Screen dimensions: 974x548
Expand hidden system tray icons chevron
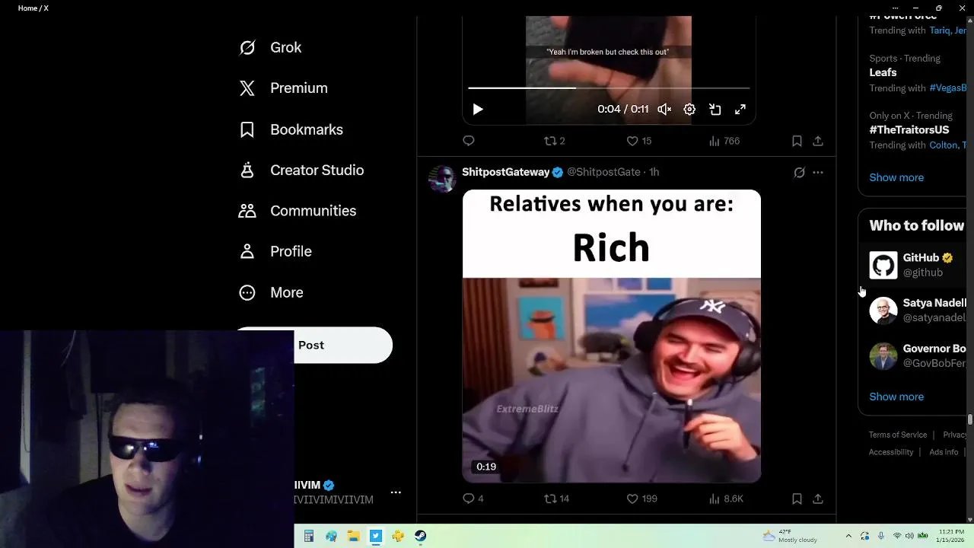[x=849, y=536]
